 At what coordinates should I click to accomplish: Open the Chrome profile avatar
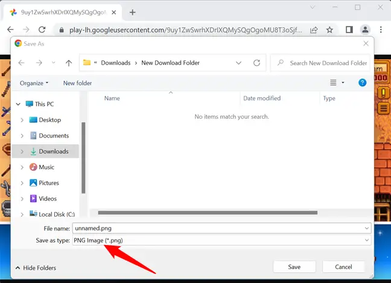(x=365, y=30)
